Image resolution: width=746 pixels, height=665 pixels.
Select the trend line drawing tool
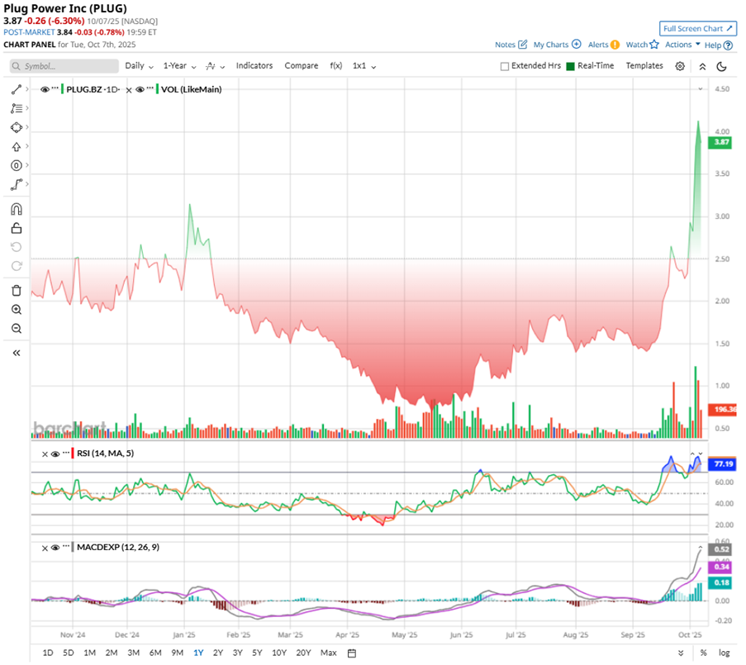17,89
